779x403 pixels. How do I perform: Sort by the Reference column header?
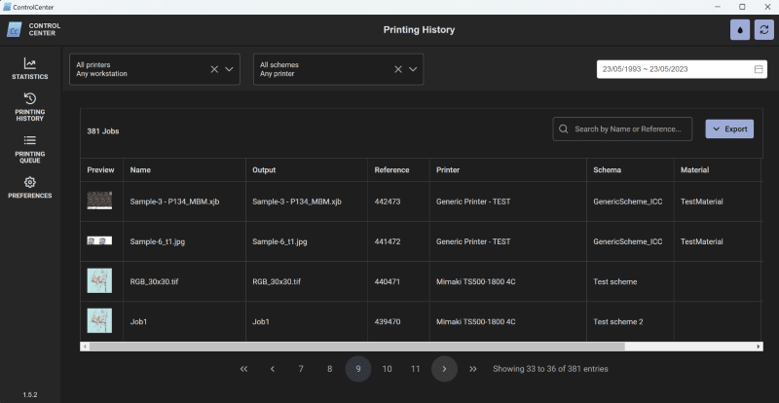coord(392,170)
